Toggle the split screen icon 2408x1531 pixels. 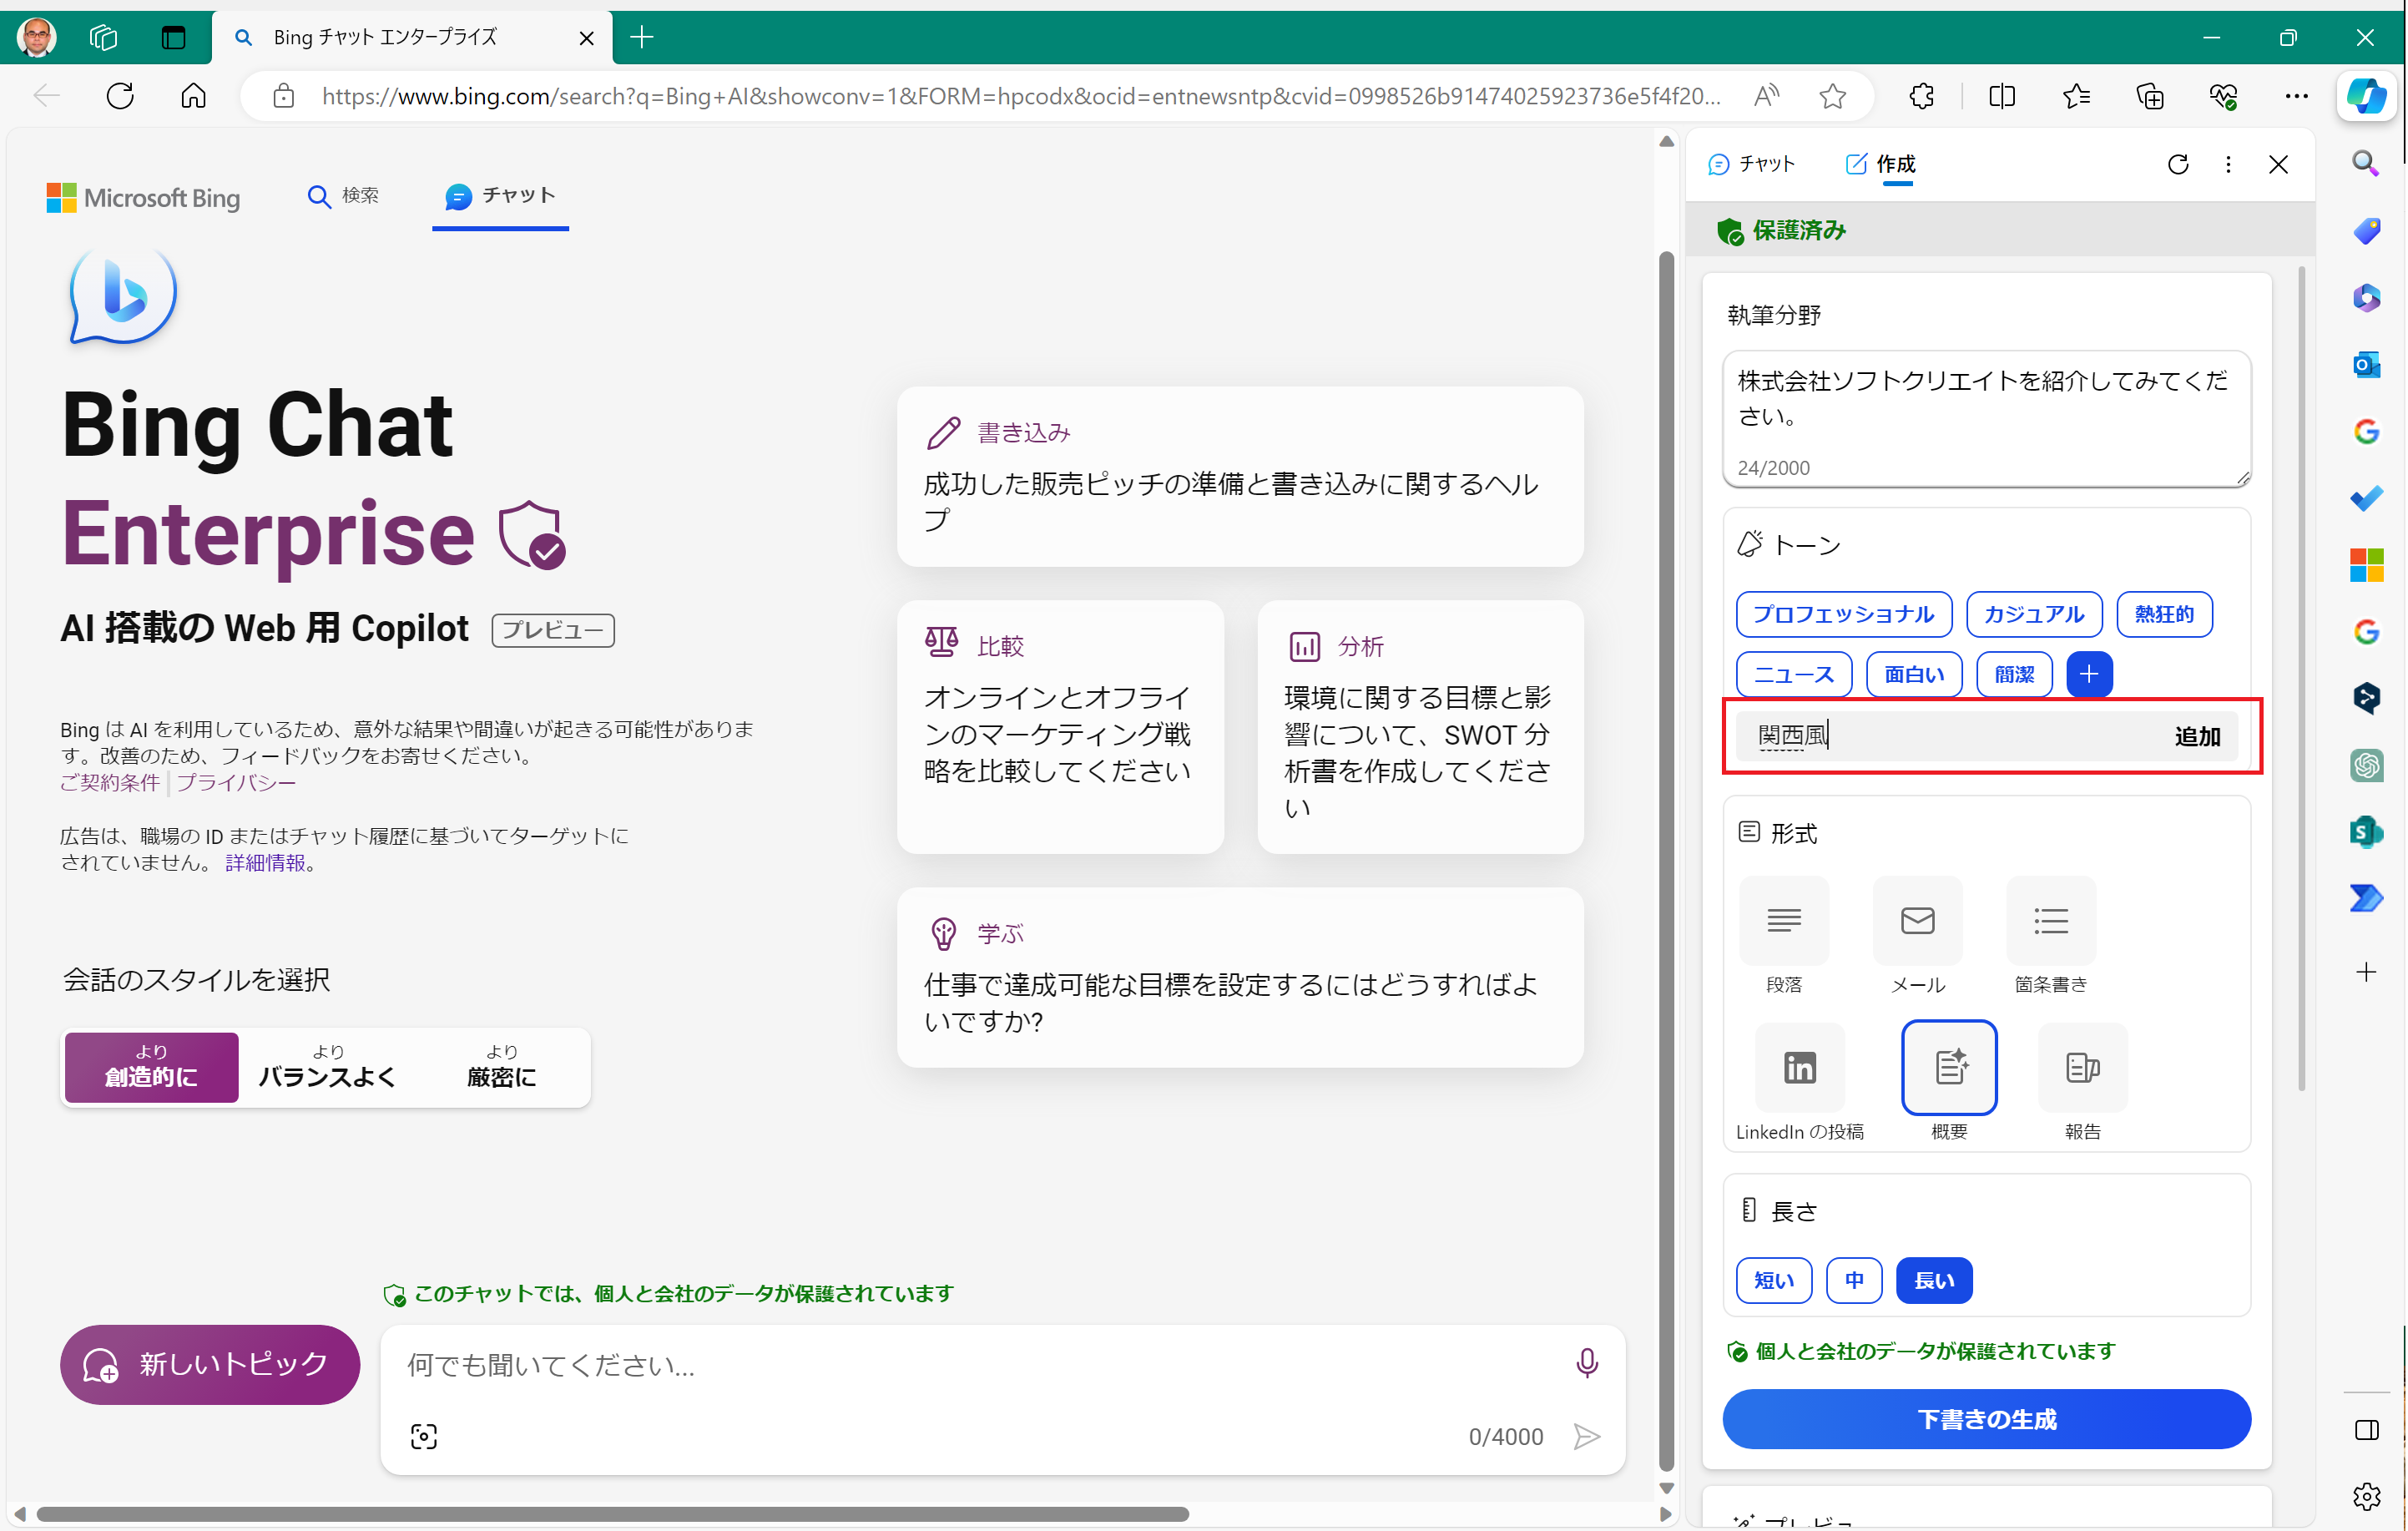(2002, 96)
